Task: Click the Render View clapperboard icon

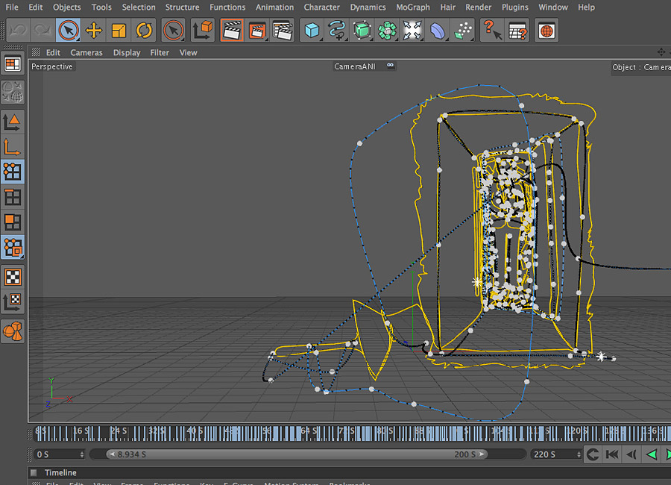Action: click(x=233, y=31)
